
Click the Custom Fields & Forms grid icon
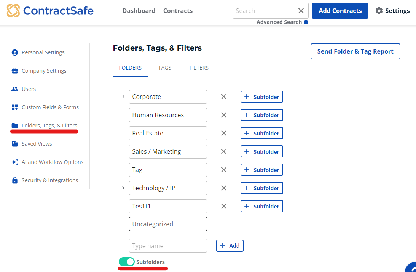14,107
